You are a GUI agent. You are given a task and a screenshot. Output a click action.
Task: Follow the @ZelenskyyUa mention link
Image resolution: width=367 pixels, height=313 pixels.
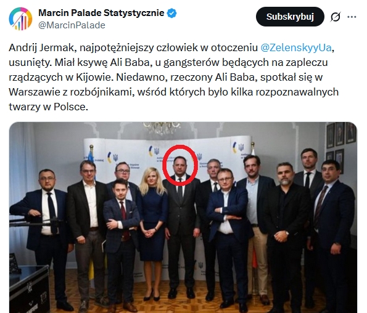point(296,47)
